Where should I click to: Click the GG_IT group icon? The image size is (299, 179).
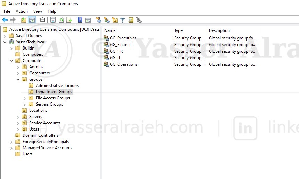click(106, 57)
